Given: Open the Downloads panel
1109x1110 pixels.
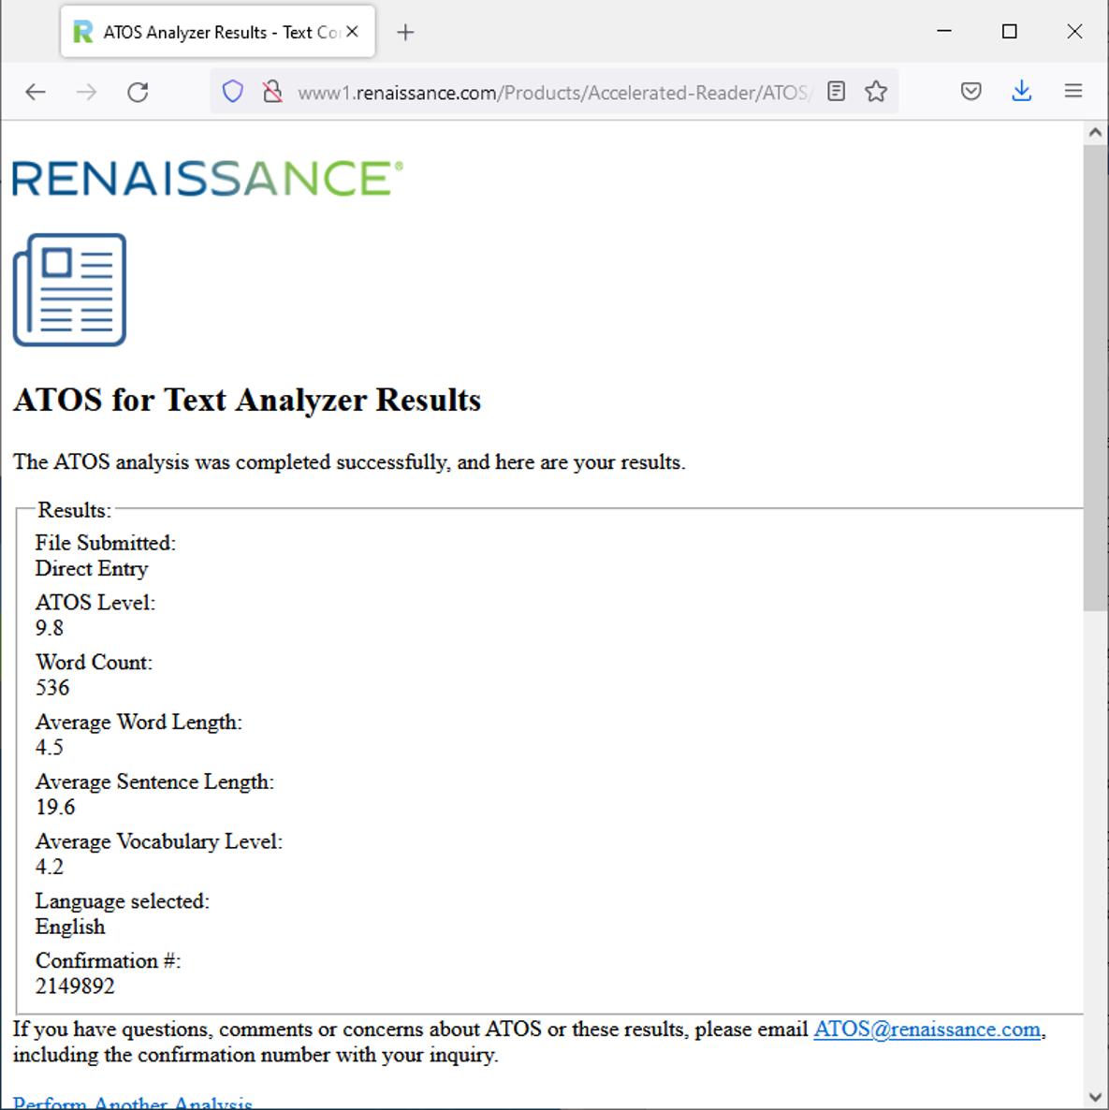Looking at the screenshot, I should pyautogui.click(x=1021, y=92).
